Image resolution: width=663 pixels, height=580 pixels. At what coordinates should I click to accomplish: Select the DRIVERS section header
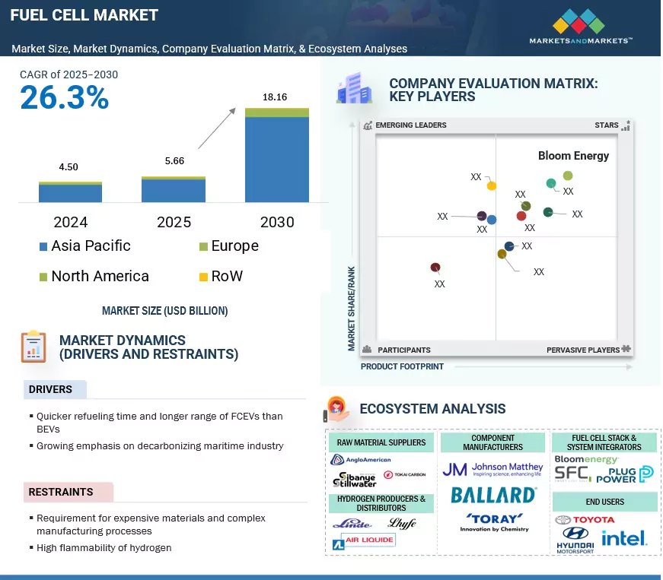tap(51, 390)
